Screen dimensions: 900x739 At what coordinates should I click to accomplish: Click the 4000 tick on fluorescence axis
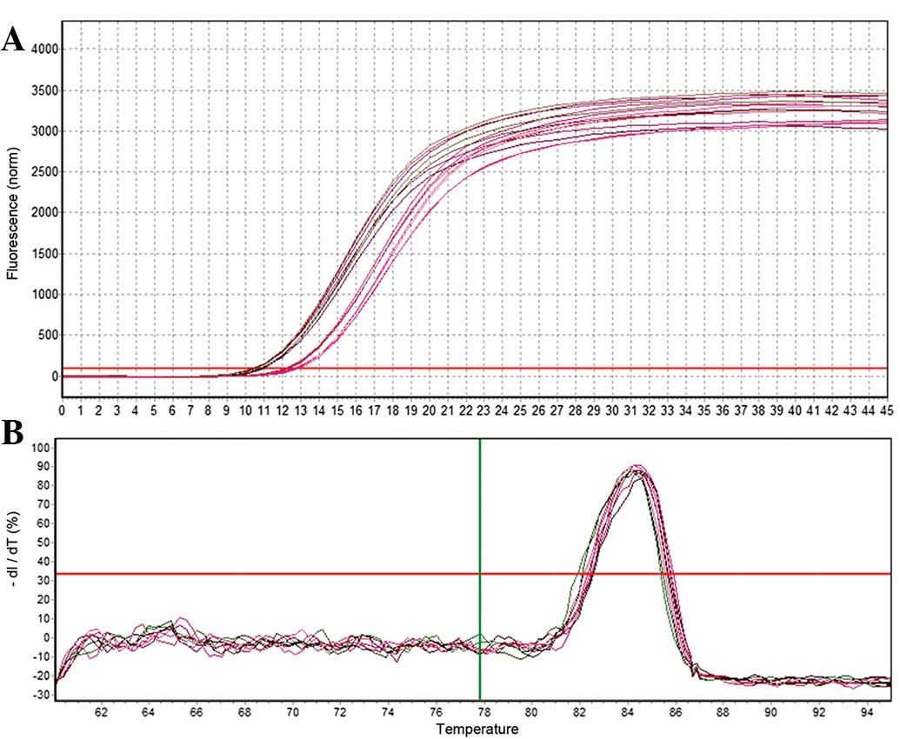tap(43, 50)
